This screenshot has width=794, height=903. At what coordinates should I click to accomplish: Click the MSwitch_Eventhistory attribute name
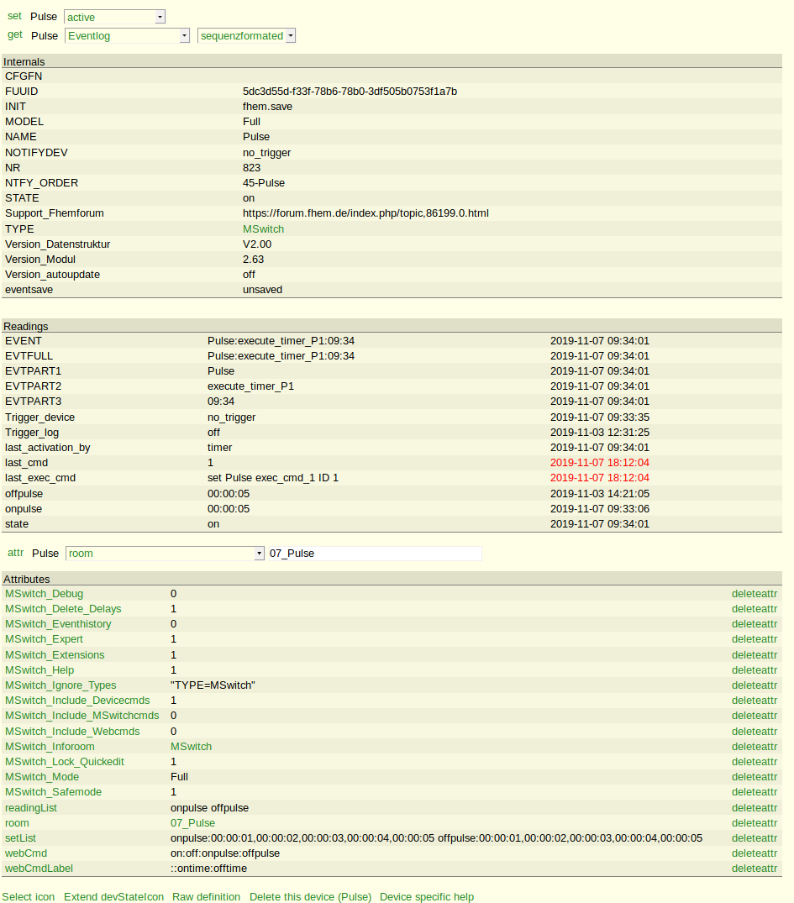(58, 623)
